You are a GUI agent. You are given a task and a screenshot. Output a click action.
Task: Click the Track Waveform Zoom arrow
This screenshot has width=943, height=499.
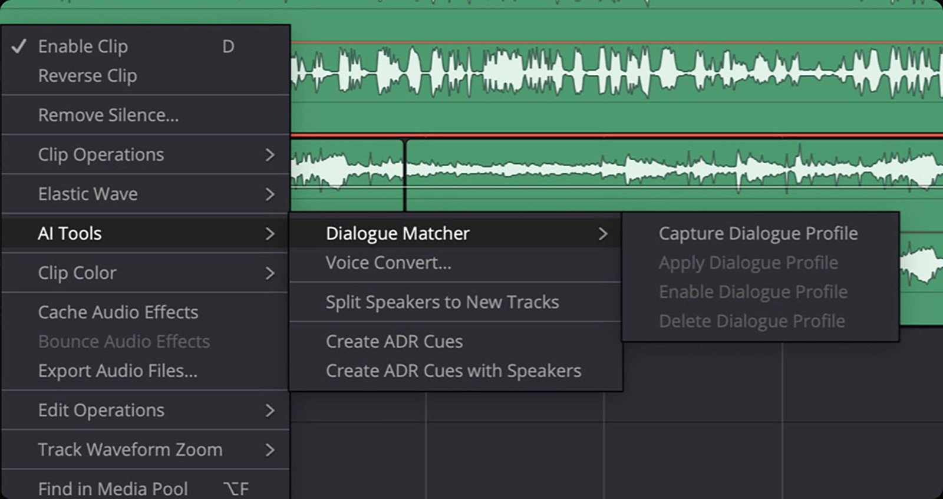(270, 450)
